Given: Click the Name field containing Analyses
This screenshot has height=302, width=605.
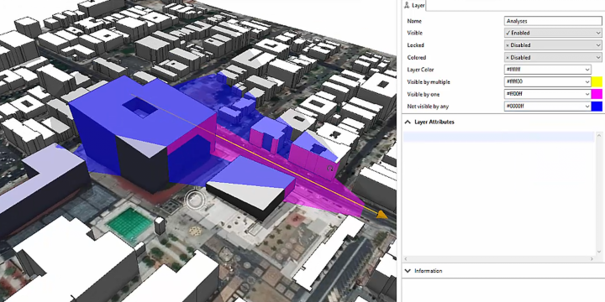Looking at the screenshot, I should pyautogui.click(x=553, y=21).
